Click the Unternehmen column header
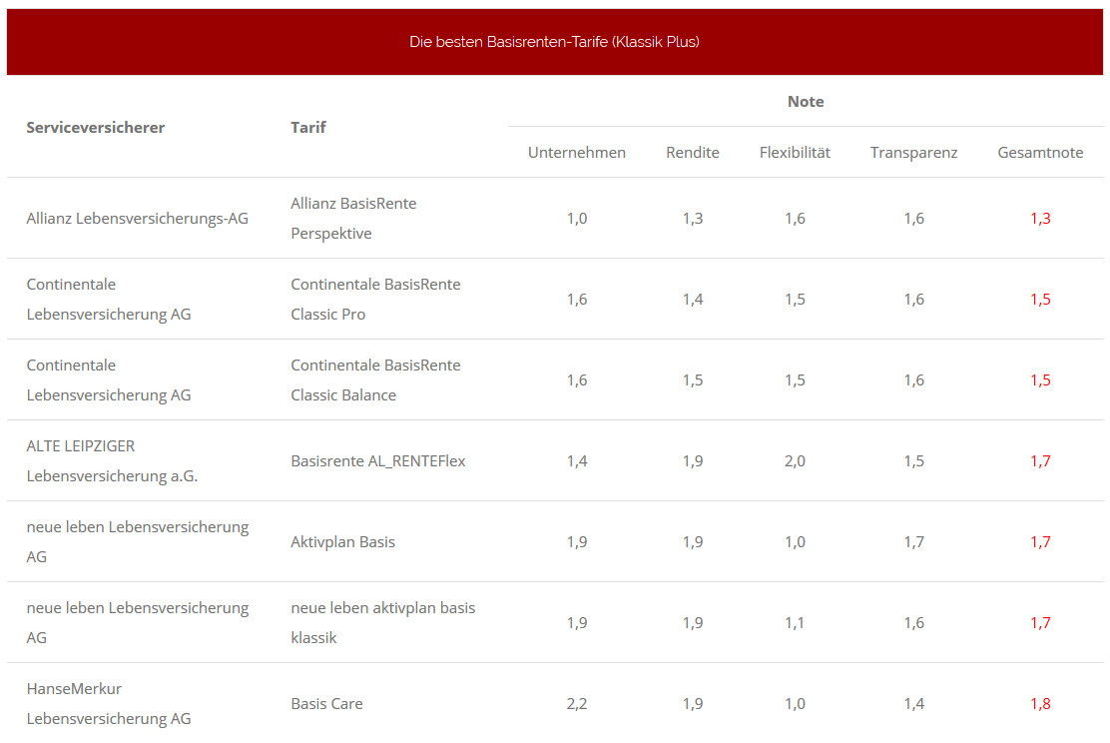 point(577,152)
